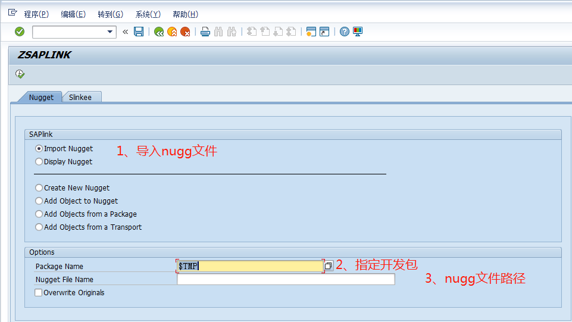Viewport: 572px width, 322px height.
Task: Open the 编辑(E) menu
Action: pyautogui.click(x=73, y=14)
